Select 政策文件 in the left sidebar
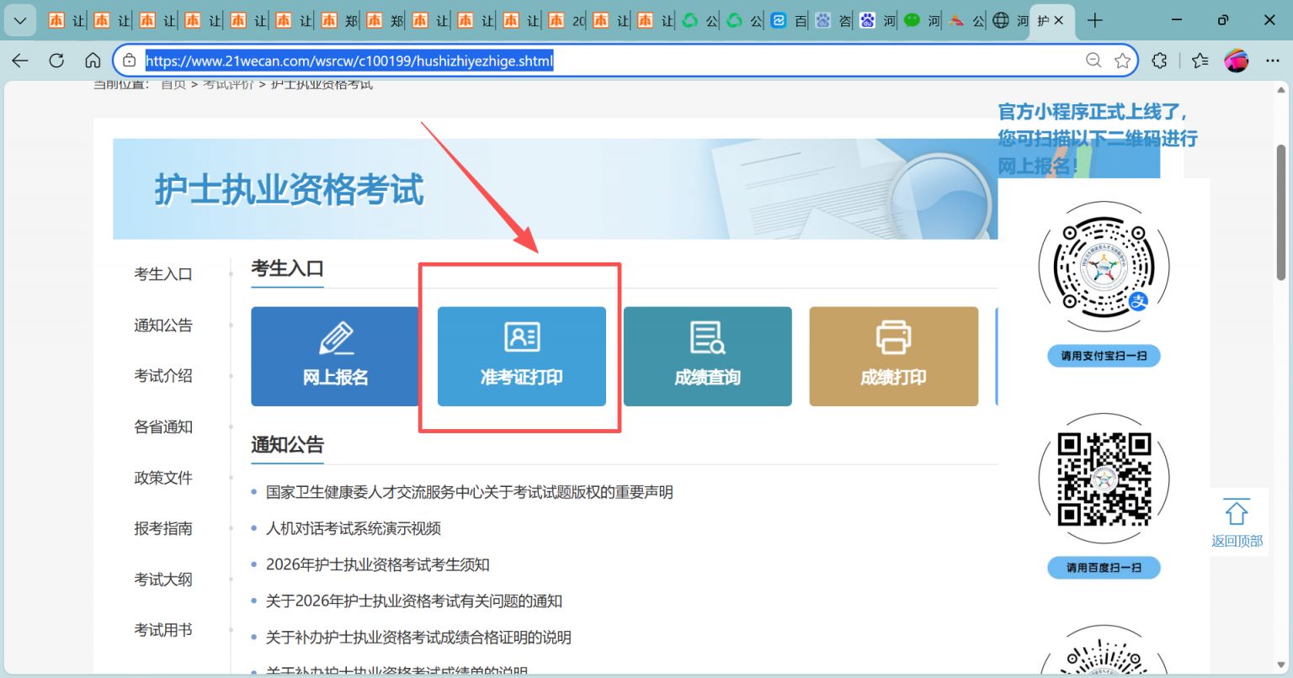Image resolution: width=1293 pixels, height=678 pixels. coord(163,478)
